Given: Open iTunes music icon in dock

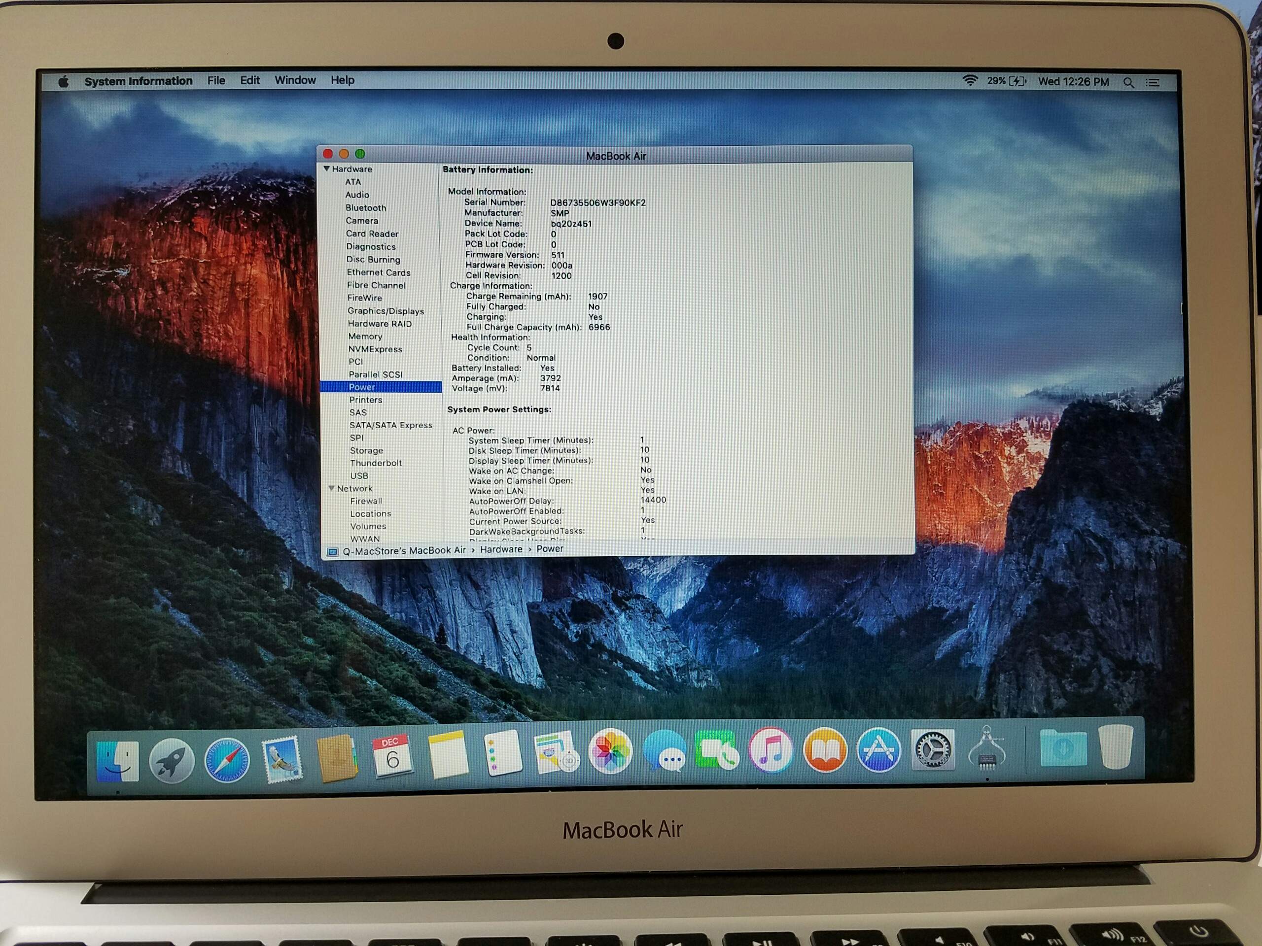Looking at the screenshot, I should pyautogui.click(x=771, y=750).
